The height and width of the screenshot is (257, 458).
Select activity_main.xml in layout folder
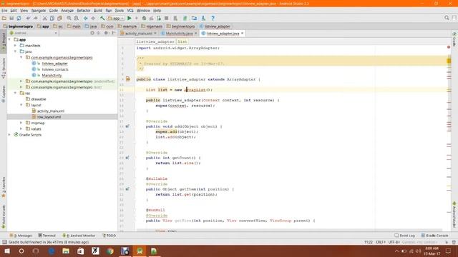pyautogui.click(x=51, y=111)
